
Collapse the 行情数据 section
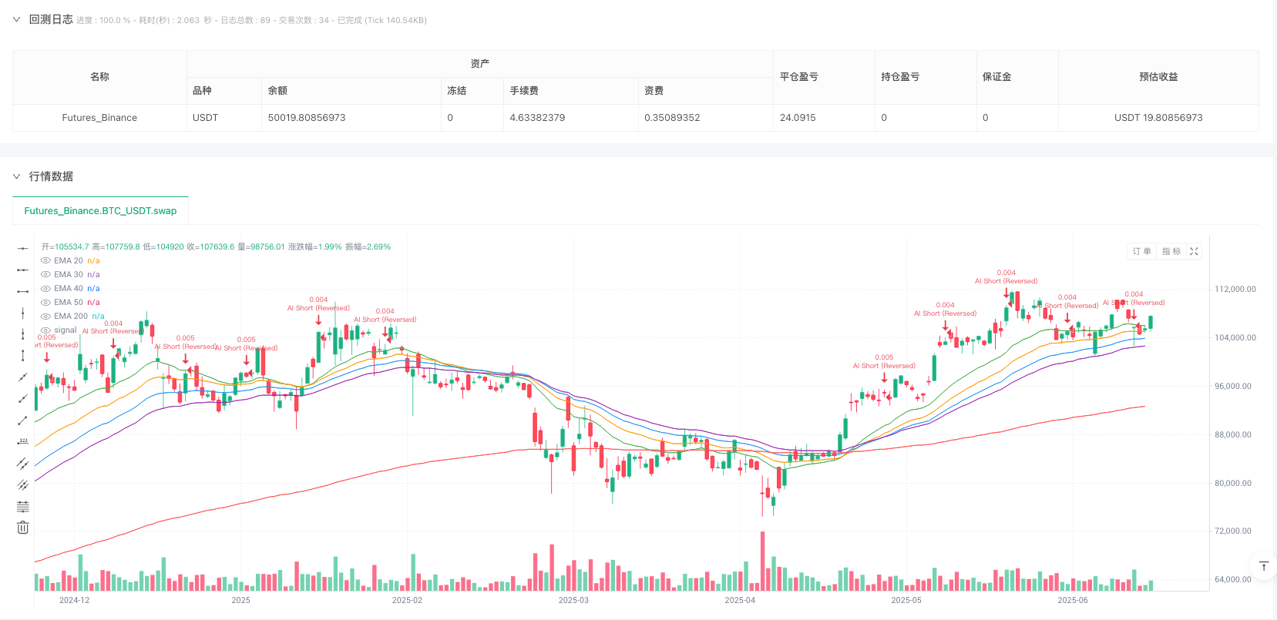click(x=17, y=176)
